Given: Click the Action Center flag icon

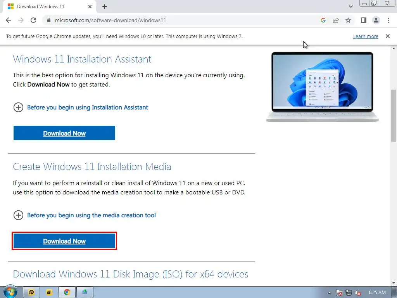Looking at the screenshot, I should click(339, 293).
